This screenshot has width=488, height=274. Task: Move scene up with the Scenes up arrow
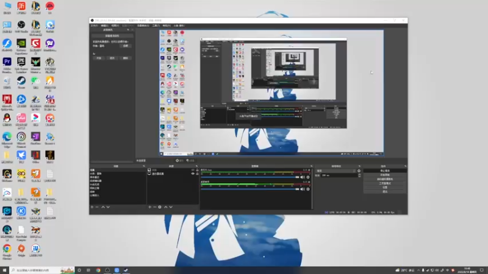pos(103,207)
